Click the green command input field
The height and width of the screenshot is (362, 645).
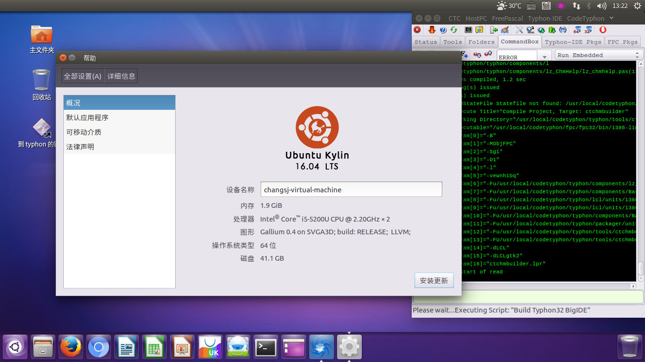[528, 297]
